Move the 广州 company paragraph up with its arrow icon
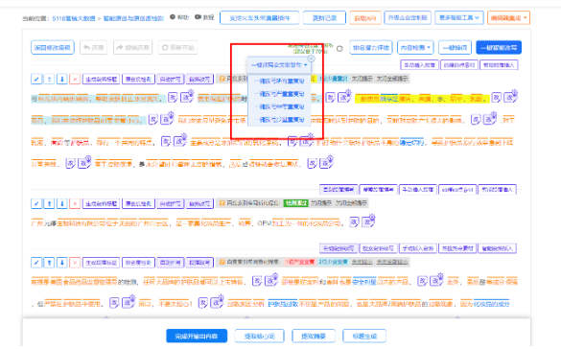The height and width of the screenshot is (349, 561). (x=49, y=203)
